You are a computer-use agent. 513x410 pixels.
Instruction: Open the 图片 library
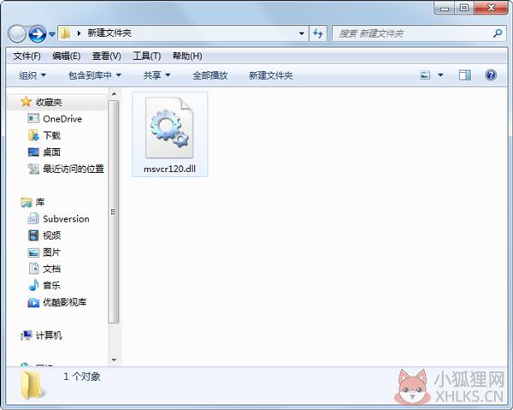click(51, 253)
